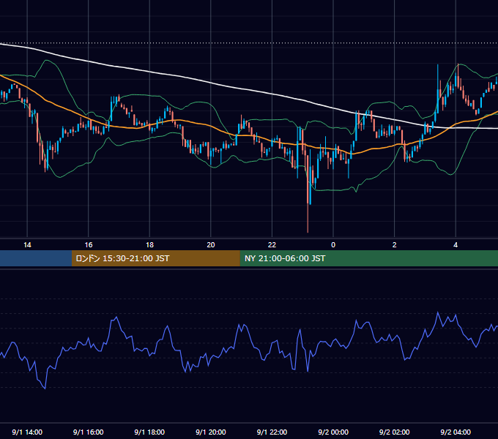Screen dimensions: 498x439
Task: Click the 9/1 22:00 label on oscillator axis
Action: (272, 432)
